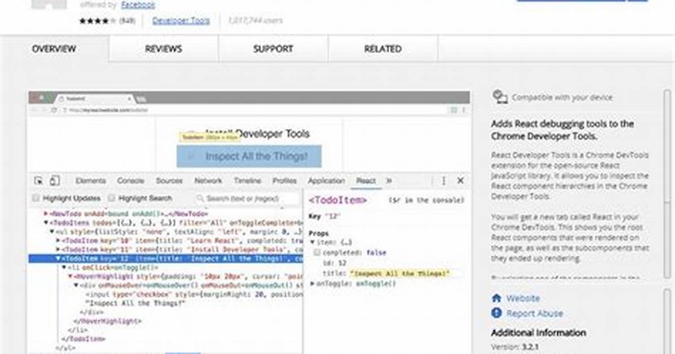The width and height of the screenshot is (675, 354).
Task: Collapse the item prop in Props
Action: click(313, 242)
